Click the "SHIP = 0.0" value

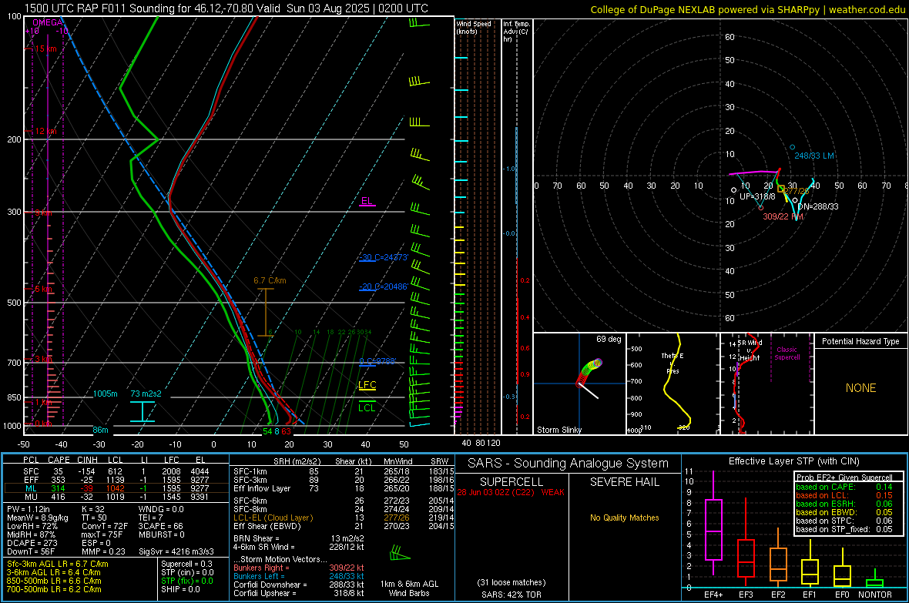(x=180, y=589)
